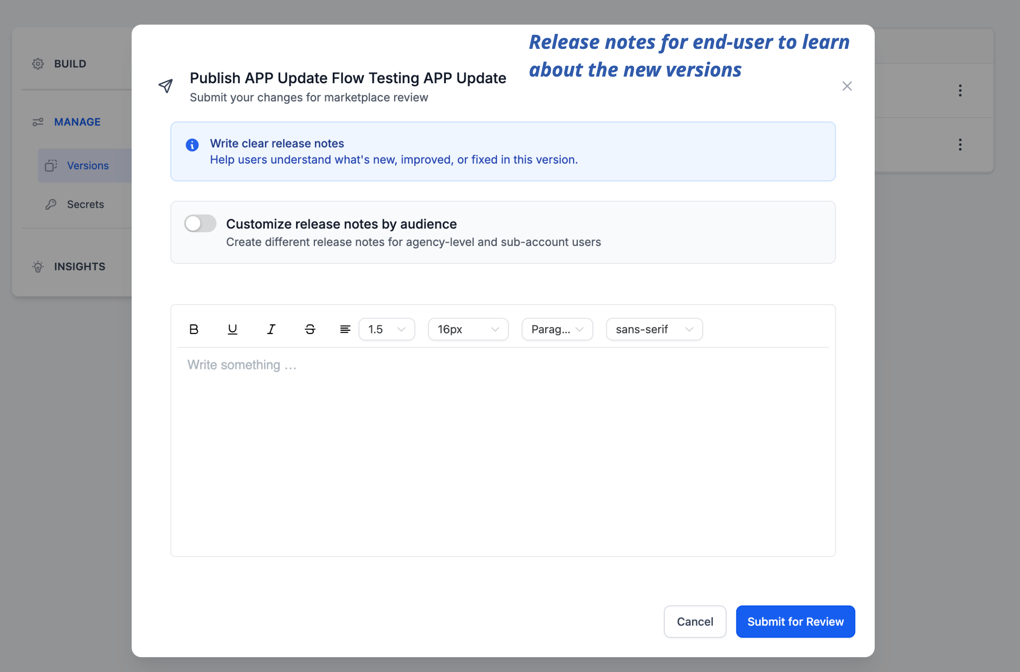Expand the BUILD section
Image resolution: width=1020 pixels, height=672 pixels.
coord(70,64)
